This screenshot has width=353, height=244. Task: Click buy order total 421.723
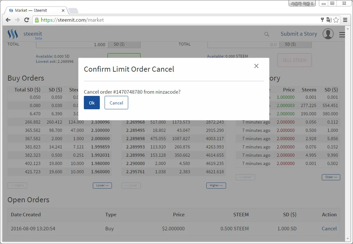[x=33, y=172]
